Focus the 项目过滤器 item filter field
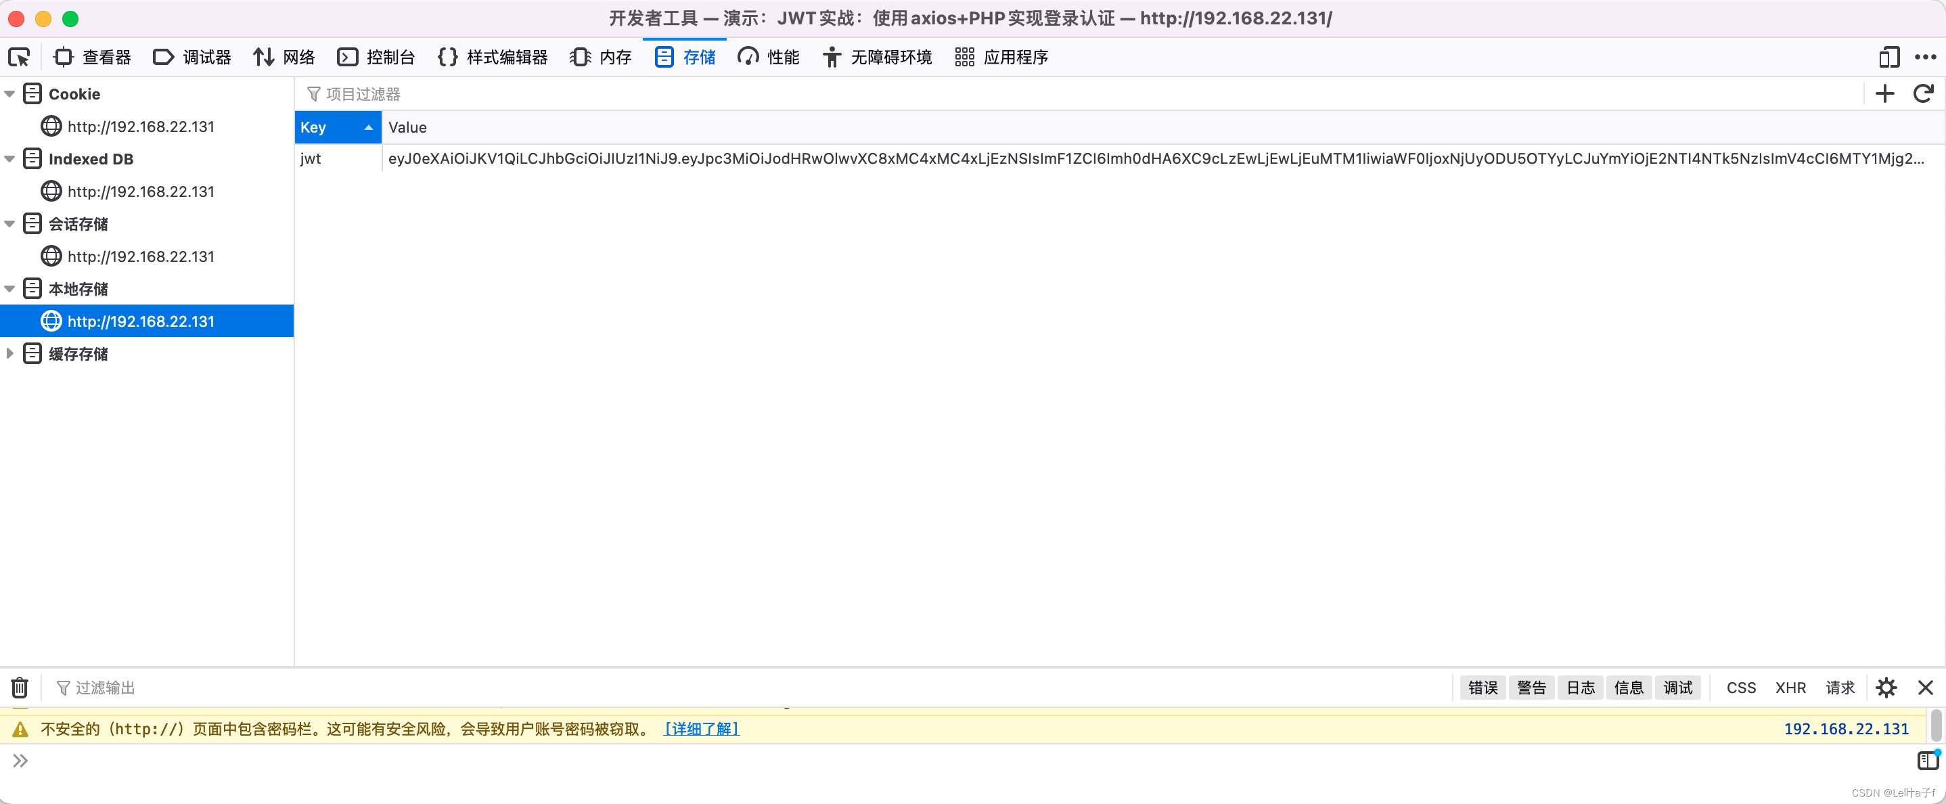The width and height of the screenshot is (1946, 804). [x=1081, y=95]
